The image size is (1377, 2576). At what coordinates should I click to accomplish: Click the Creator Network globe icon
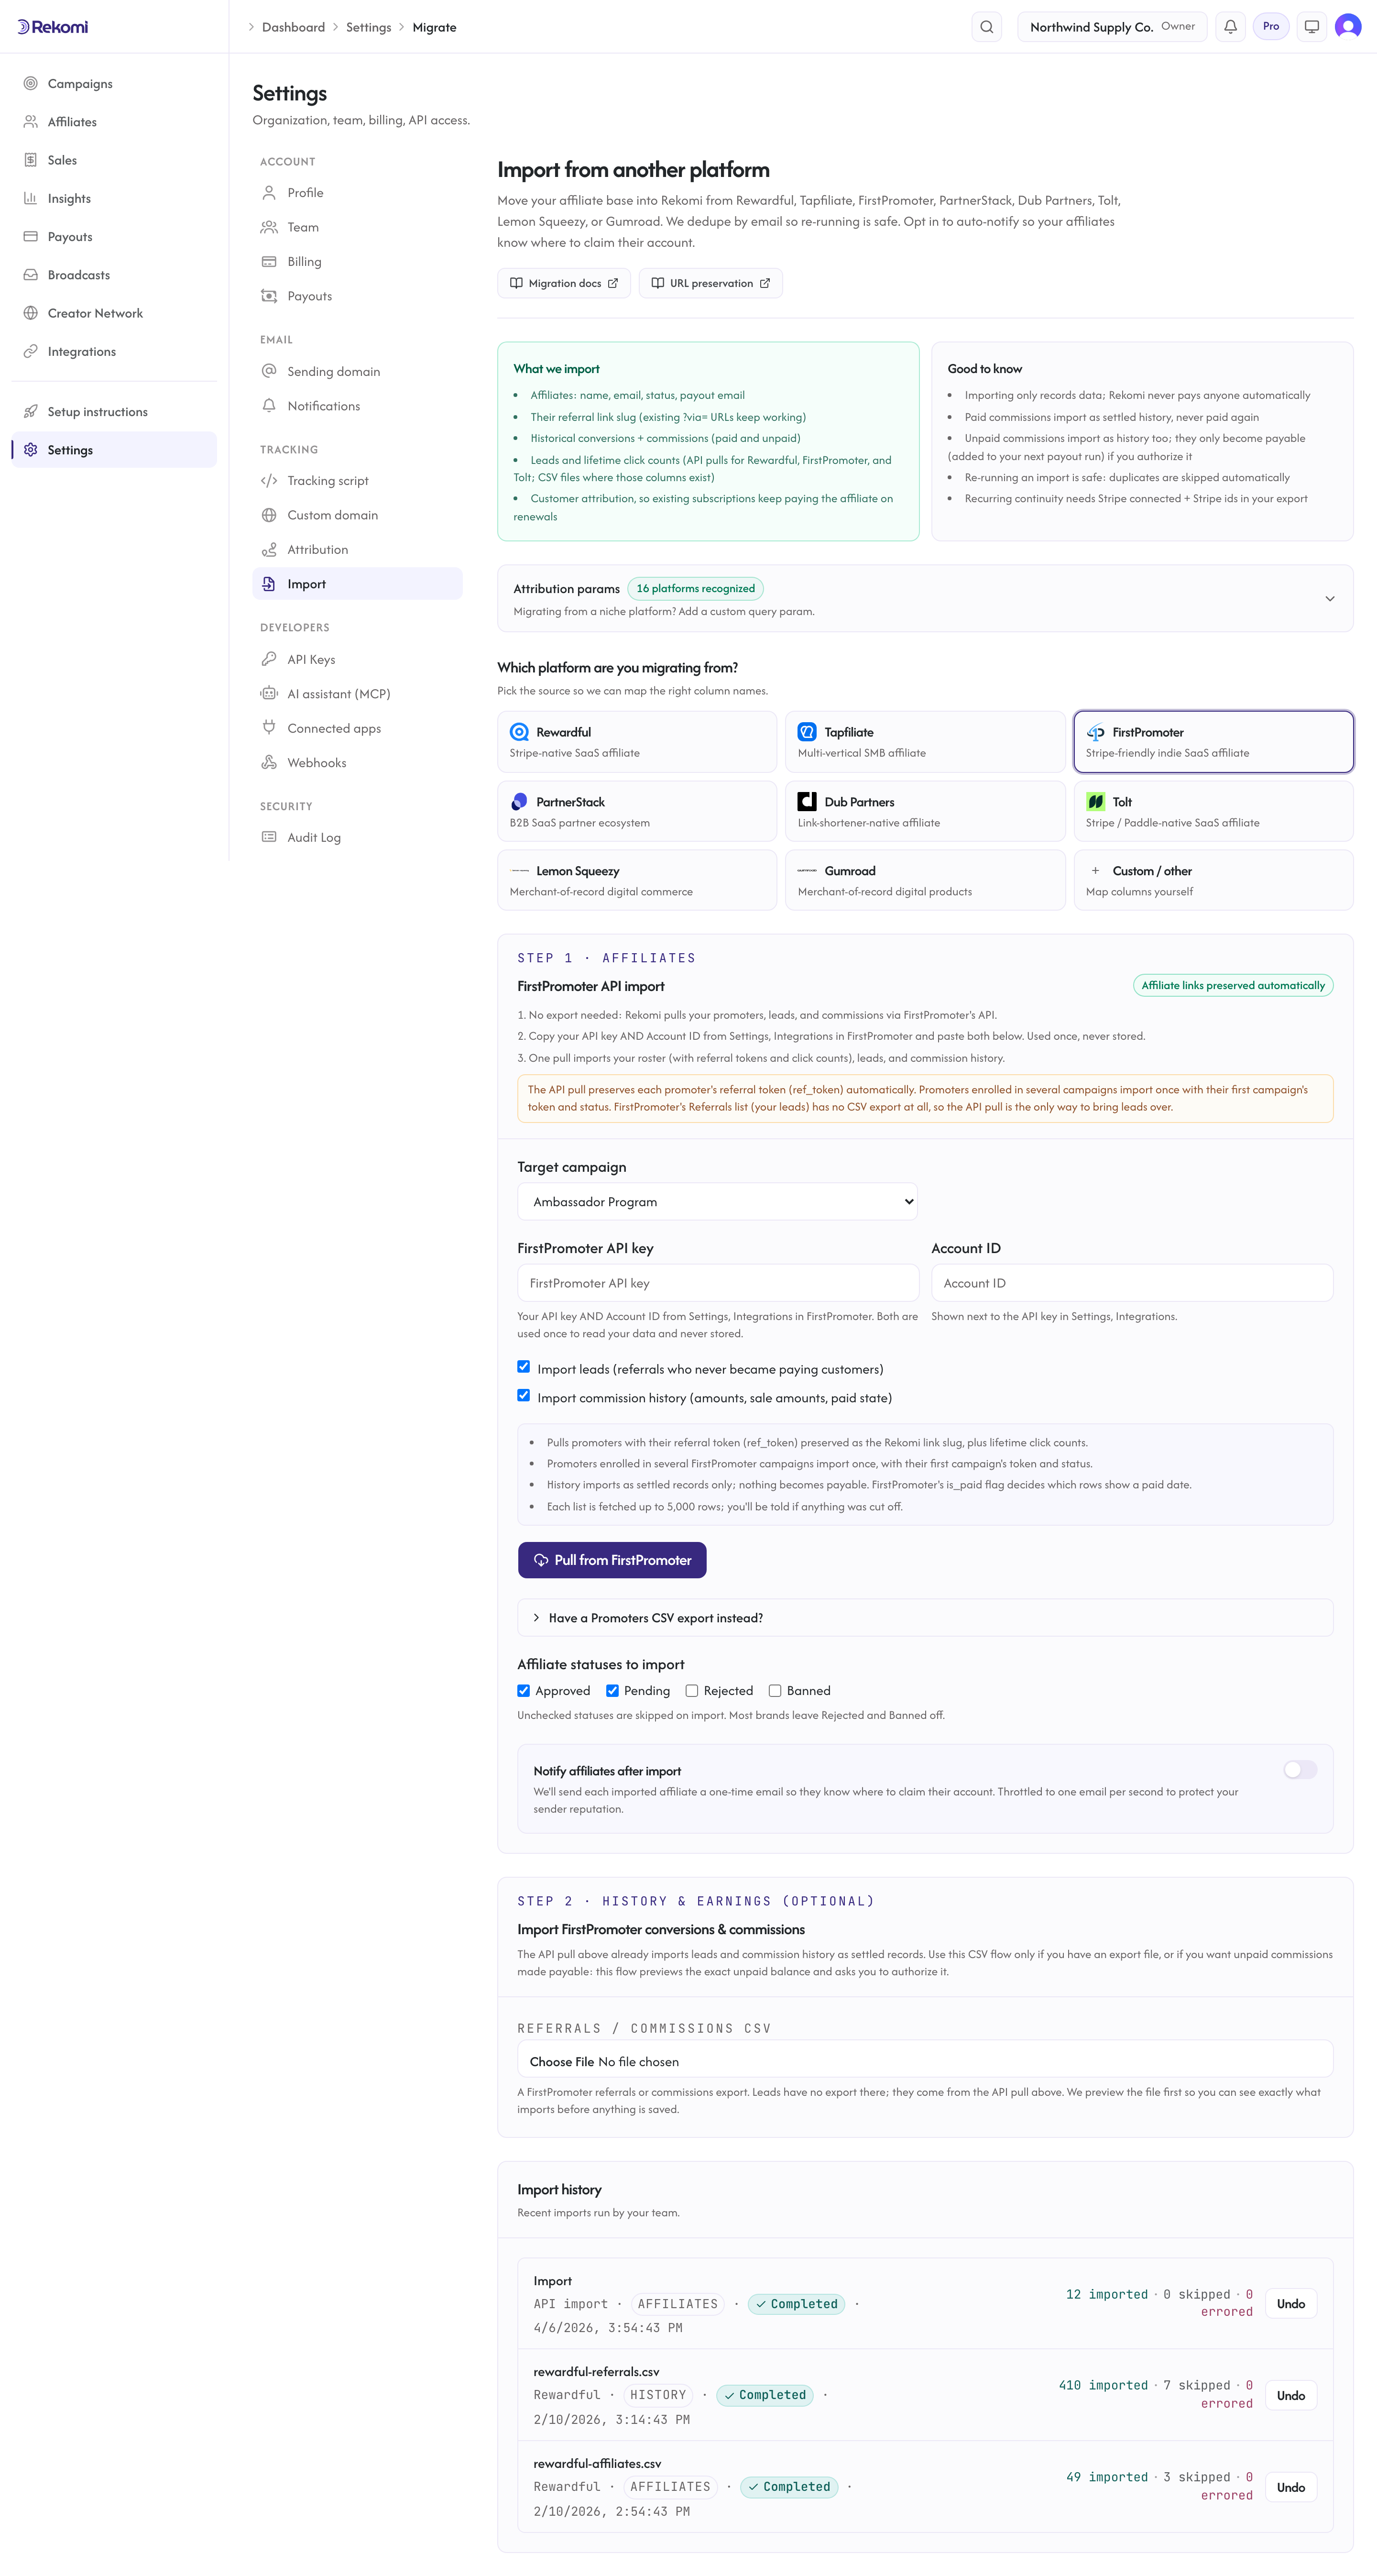click(x=31, y=313)
